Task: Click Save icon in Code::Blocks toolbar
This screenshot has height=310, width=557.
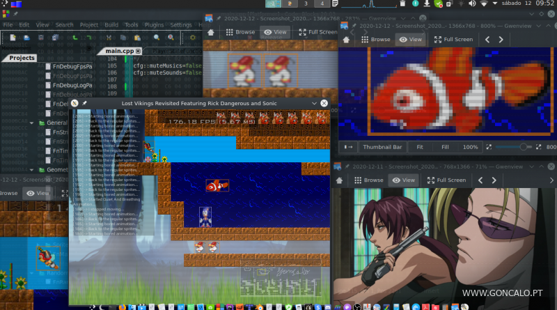Action: (x=41, y=38)
